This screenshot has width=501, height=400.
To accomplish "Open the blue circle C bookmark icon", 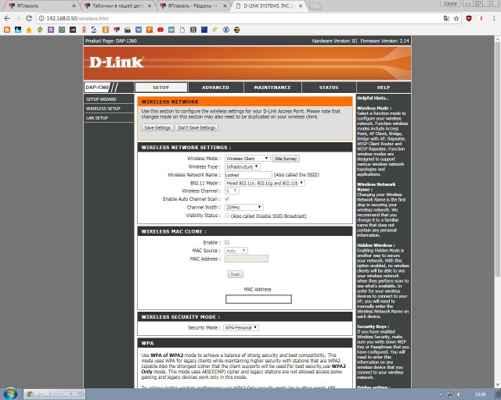I will coord(226,30).
